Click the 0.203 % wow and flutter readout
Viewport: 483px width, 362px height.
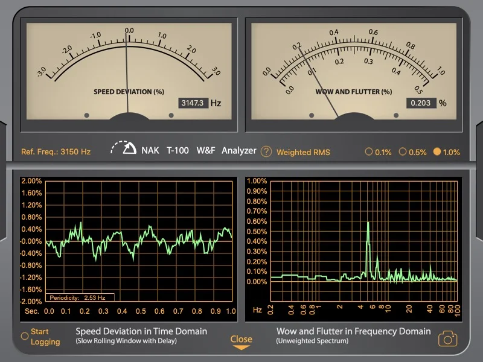pyautogui.click(x=420, y=103)
